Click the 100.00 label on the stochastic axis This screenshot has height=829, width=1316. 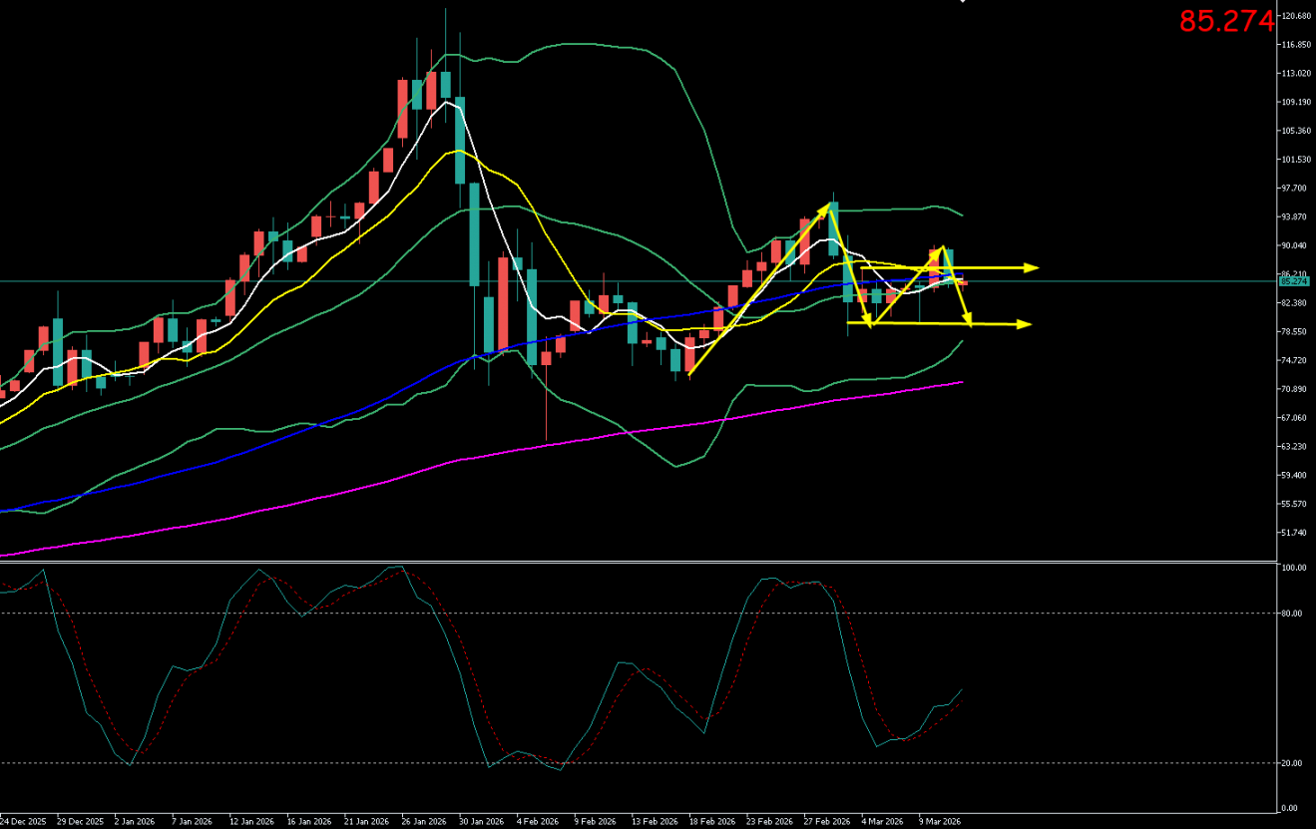coord(1294,568)
